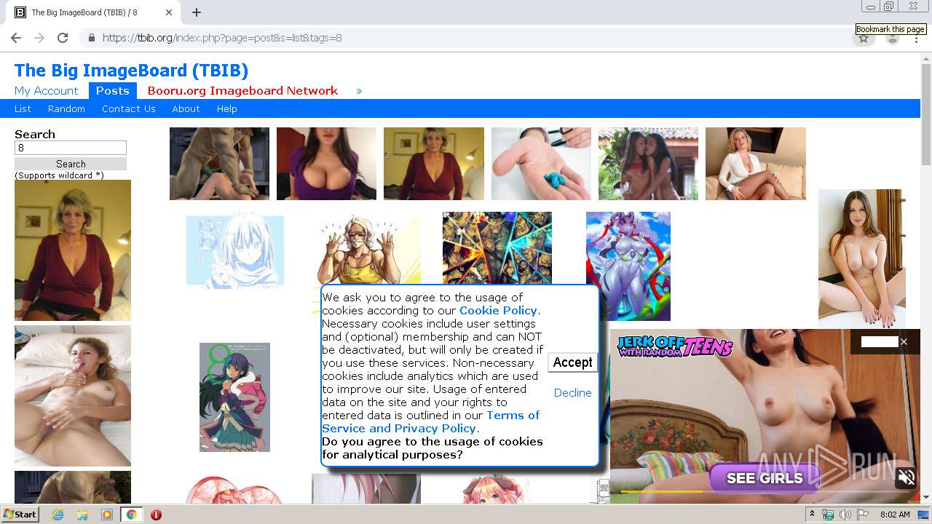Click the browser forward arrow
The width and height of the screenshot is (932, 524).
[x=39, y=38]
